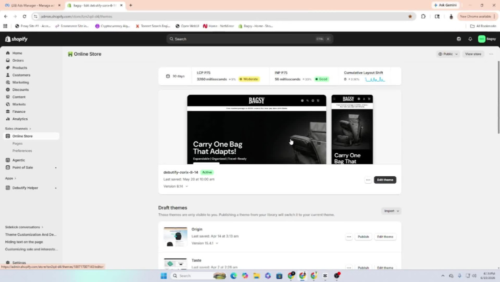Open Preferences under Online Store
This screenshot has height=282, width=500.
coord(22,151)
